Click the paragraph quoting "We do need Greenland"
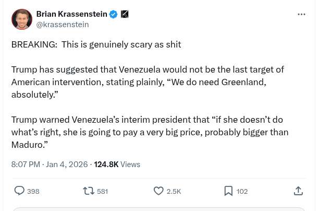Image resolution: width=317 pixels, height=211 pixels. point(147,82)
